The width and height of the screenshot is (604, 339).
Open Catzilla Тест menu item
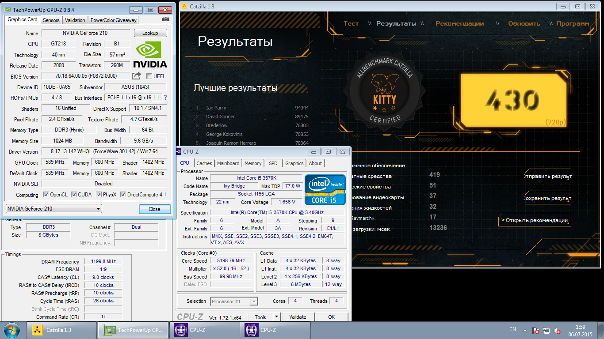(x=351, y=24)
